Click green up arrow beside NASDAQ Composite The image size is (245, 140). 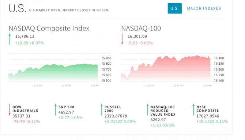tap(10, 39)
